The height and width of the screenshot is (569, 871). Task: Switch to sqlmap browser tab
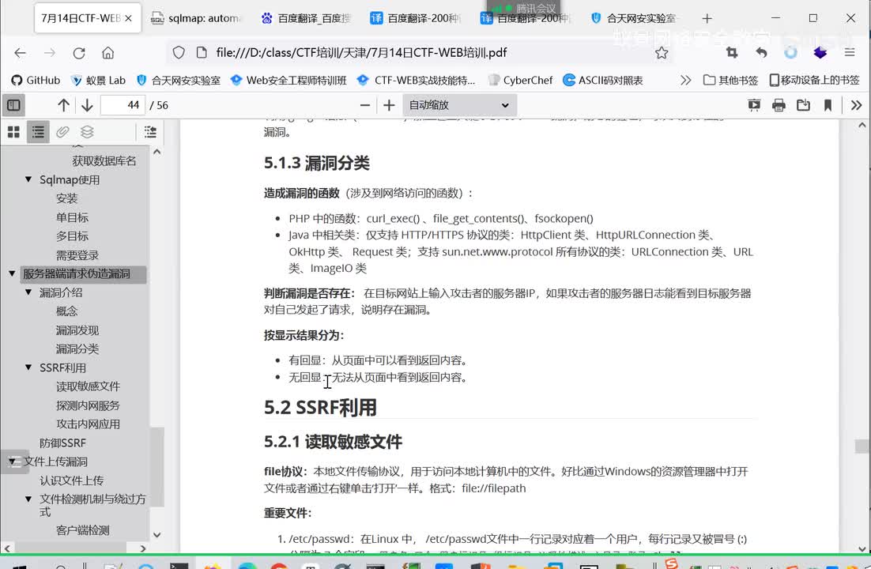(x=197, y=18)
